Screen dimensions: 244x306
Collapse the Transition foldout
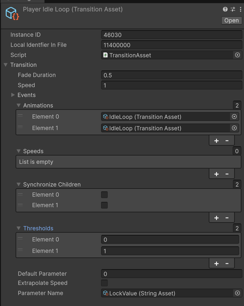point(6,65)
